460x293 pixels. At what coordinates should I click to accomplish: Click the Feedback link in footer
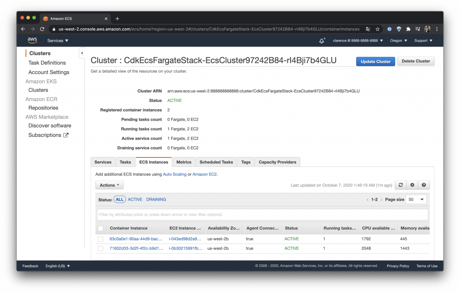coord(30,266)
